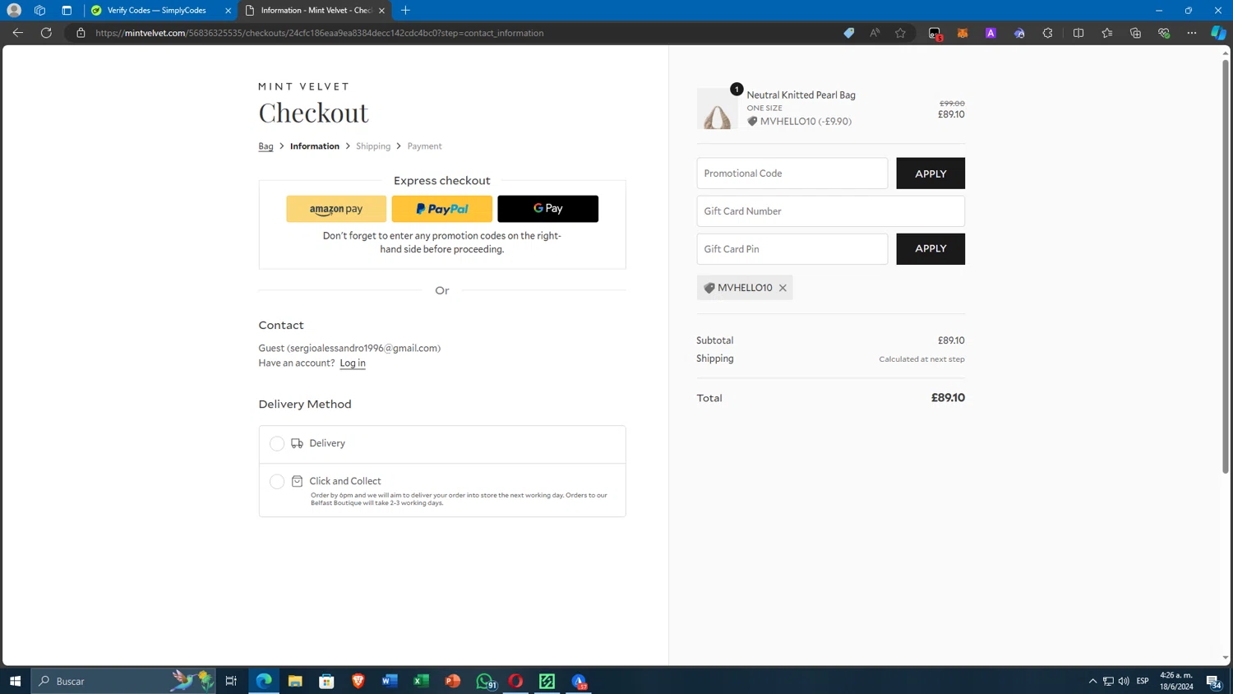This screenshot has height=694, width=1233.
Task: Open WhatsApp from the taskbar
Action: tap(485, 681)
